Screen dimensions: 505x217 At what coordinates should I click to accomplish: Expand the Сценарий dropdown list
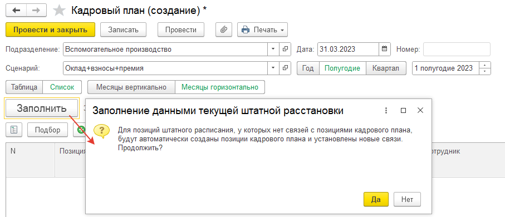pyautogui.click(x=273, y=68)
